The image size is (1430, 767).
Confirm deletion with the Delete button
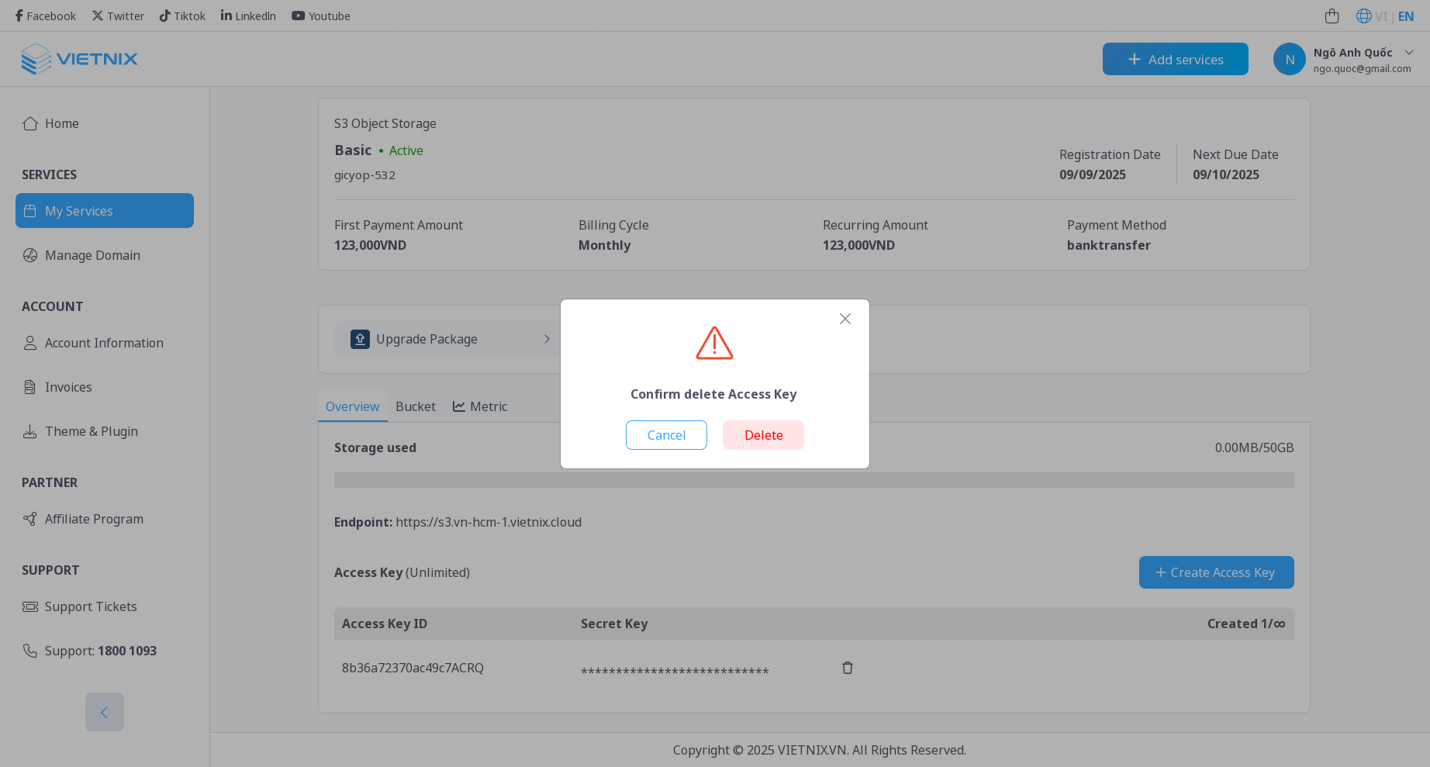pos(763,434)
